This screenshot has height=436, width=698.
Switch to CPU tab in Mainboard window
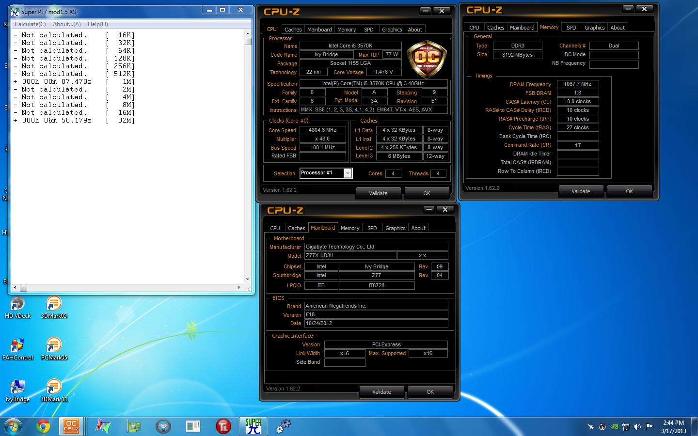pos(275,228)
